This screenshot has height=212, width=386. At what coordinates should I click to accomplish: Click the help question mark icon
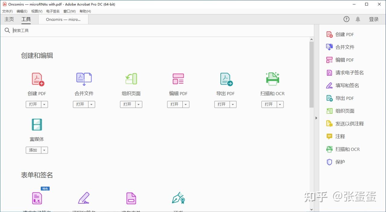point(346,19)
